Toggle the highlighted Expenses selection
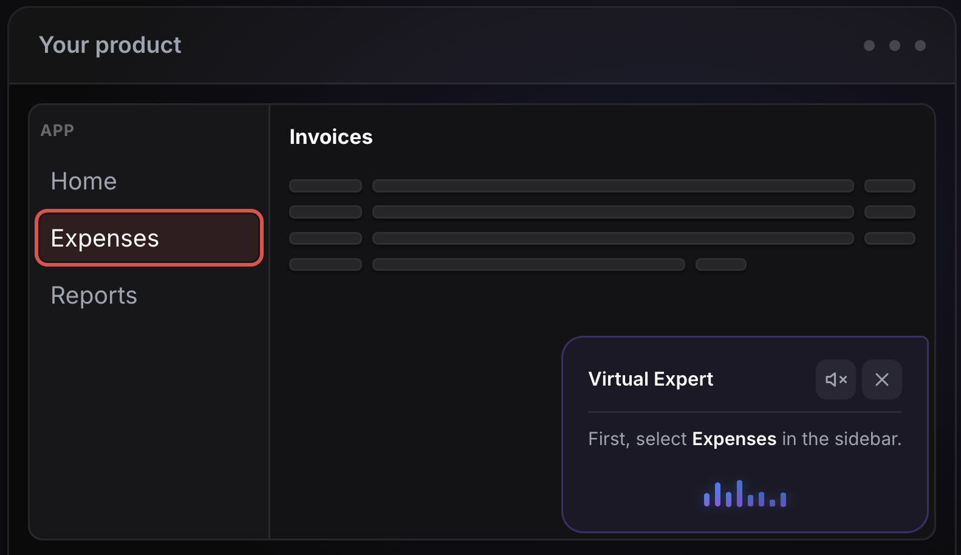Screen dimensions: 961x555 point(148,238)
